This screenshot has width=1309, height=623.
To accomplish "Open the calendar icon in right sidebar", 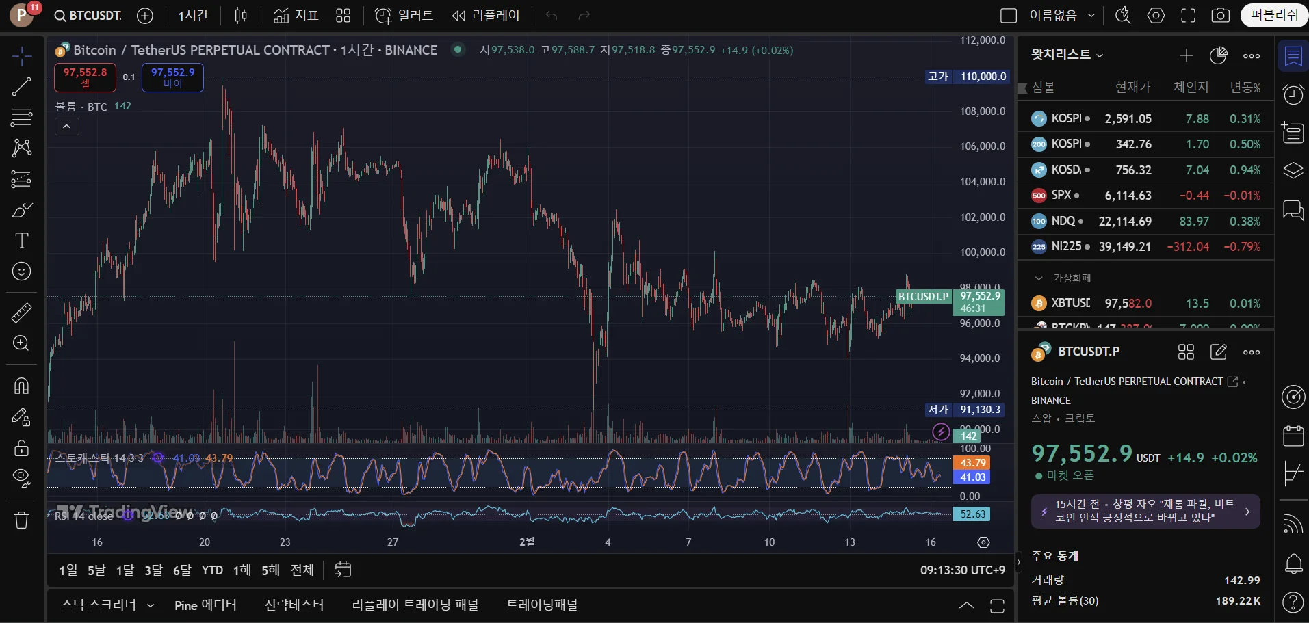I will pyautogui.click(x=1293, y=435).
